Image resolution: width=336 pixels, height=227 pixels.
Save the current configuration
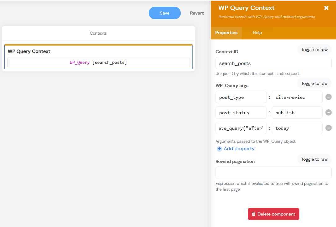pos(165,13)
